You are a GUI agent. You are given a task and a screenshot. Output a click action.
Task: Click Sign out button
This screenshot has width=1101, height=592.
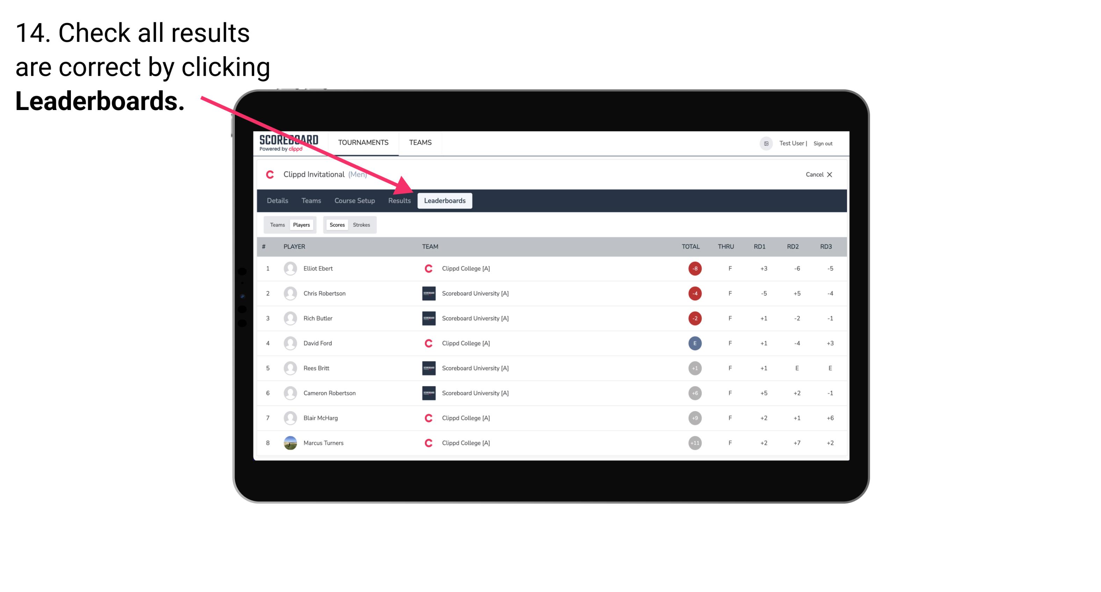[824, 143]
